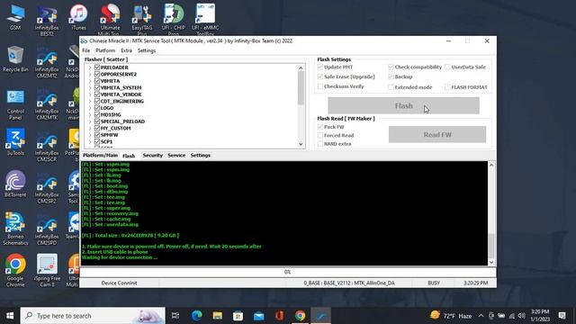Open Recycle Bin desktop icon
This screenshot has height=324, width=576.
(15, 58)
